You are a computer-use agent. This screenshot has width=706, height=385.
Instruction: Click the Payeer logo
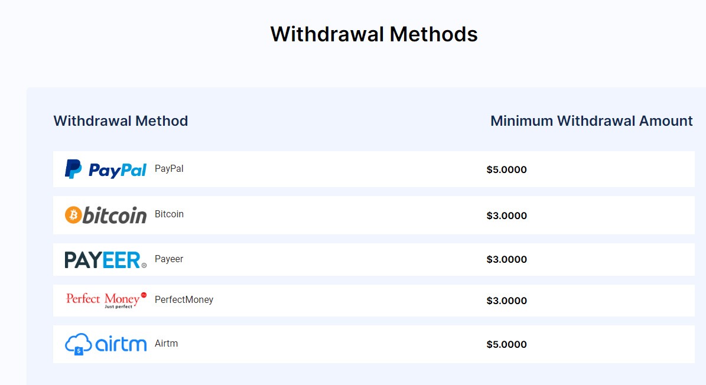pos(105,260)
